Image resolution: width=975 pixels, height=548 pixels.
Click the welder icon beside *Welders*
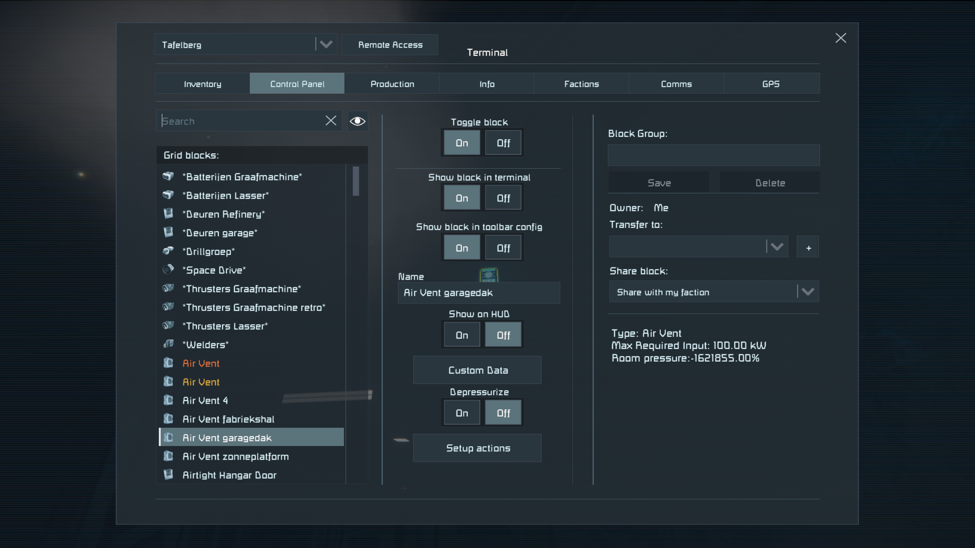click(x=168, y=344)
